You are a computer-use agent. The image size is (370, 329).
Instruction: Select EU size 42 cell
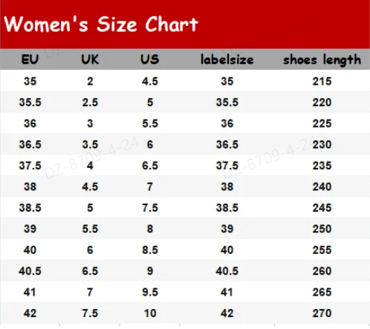(x=30, y=313)
